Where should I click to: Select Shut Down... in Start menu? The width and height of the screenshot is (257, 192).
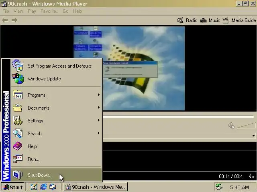coord(56,175)
